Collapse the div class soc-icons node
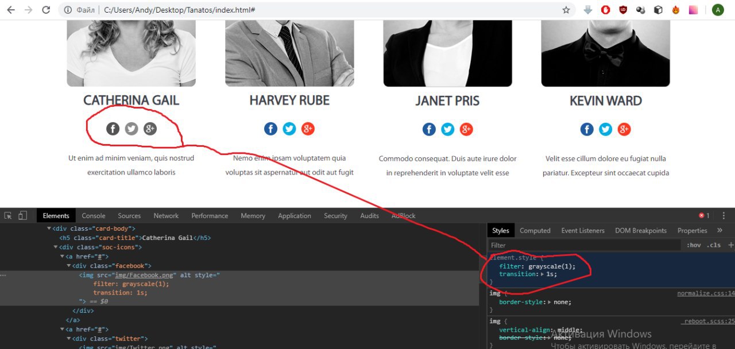This screenshot has width=735, height=349. pos(56,247)
